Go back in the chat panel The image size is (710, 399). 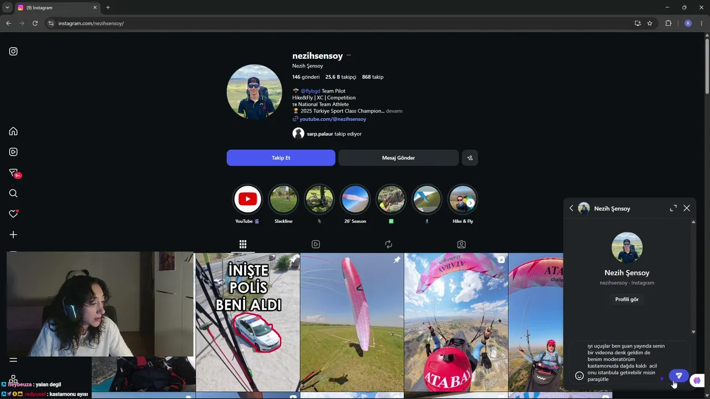(571, 208)
